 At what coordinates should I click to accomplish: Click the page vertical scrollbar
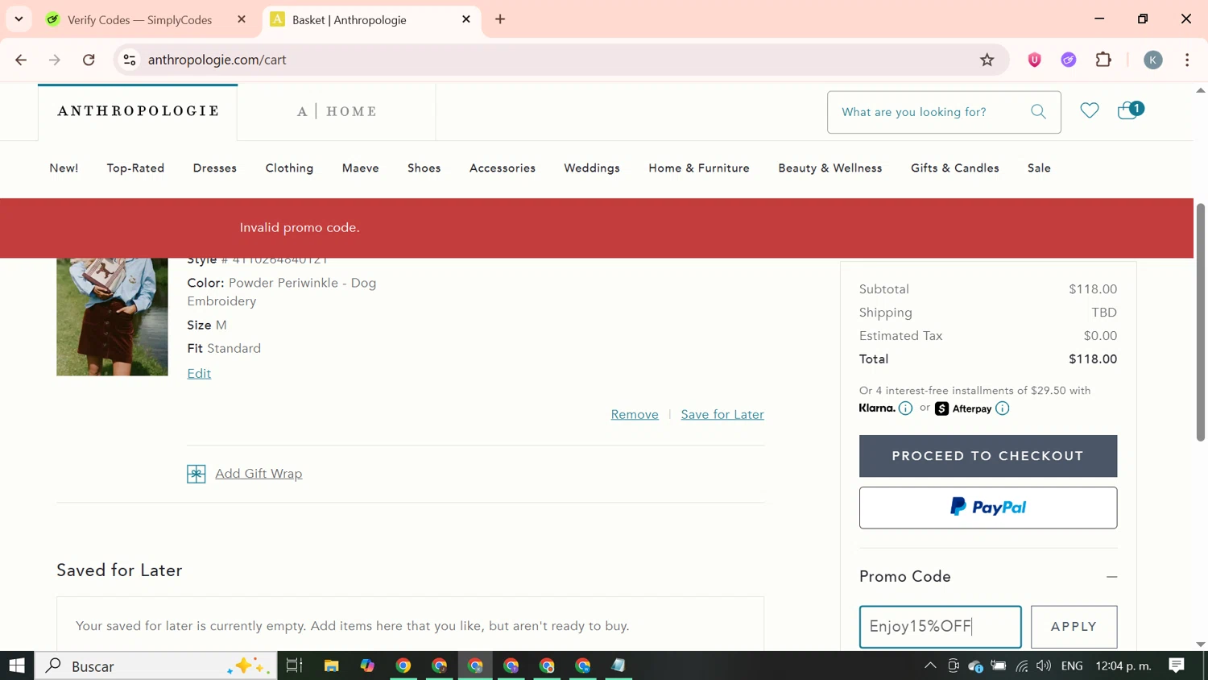pos(1200,322)
